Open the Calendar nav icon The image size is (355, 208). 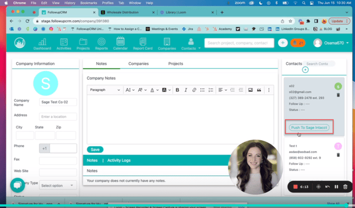pos(120,44)
